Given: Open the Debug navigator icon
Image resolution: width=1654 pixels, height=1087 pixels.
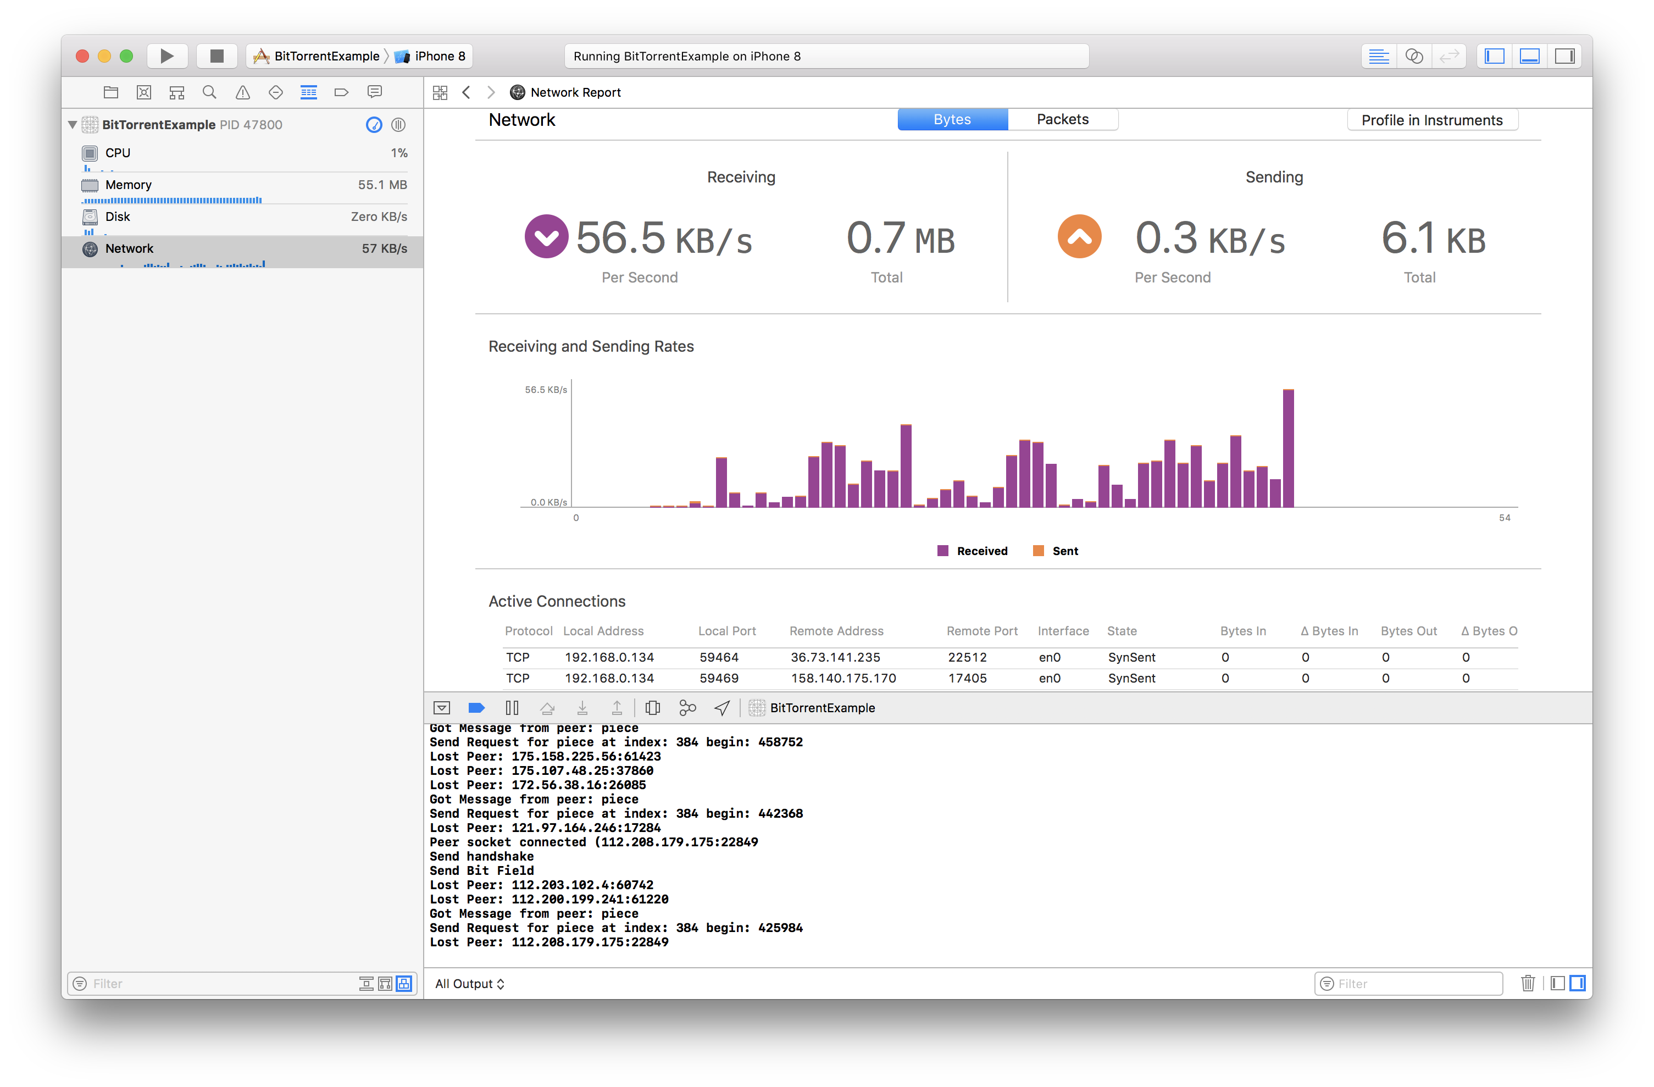Looking at the screenshot, I should (309, 92).
